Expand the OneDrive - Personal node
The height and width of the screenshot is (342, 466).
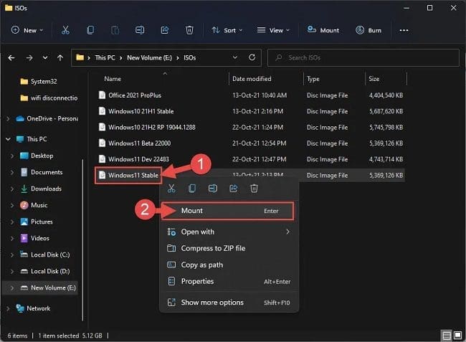pyautogui.click(x=9, y=119)
